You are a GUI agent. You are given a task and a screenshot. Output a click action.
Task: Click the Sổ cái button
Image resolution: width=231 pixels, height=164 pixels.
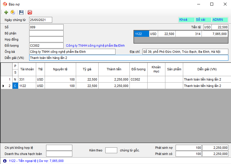pos(203,20)
